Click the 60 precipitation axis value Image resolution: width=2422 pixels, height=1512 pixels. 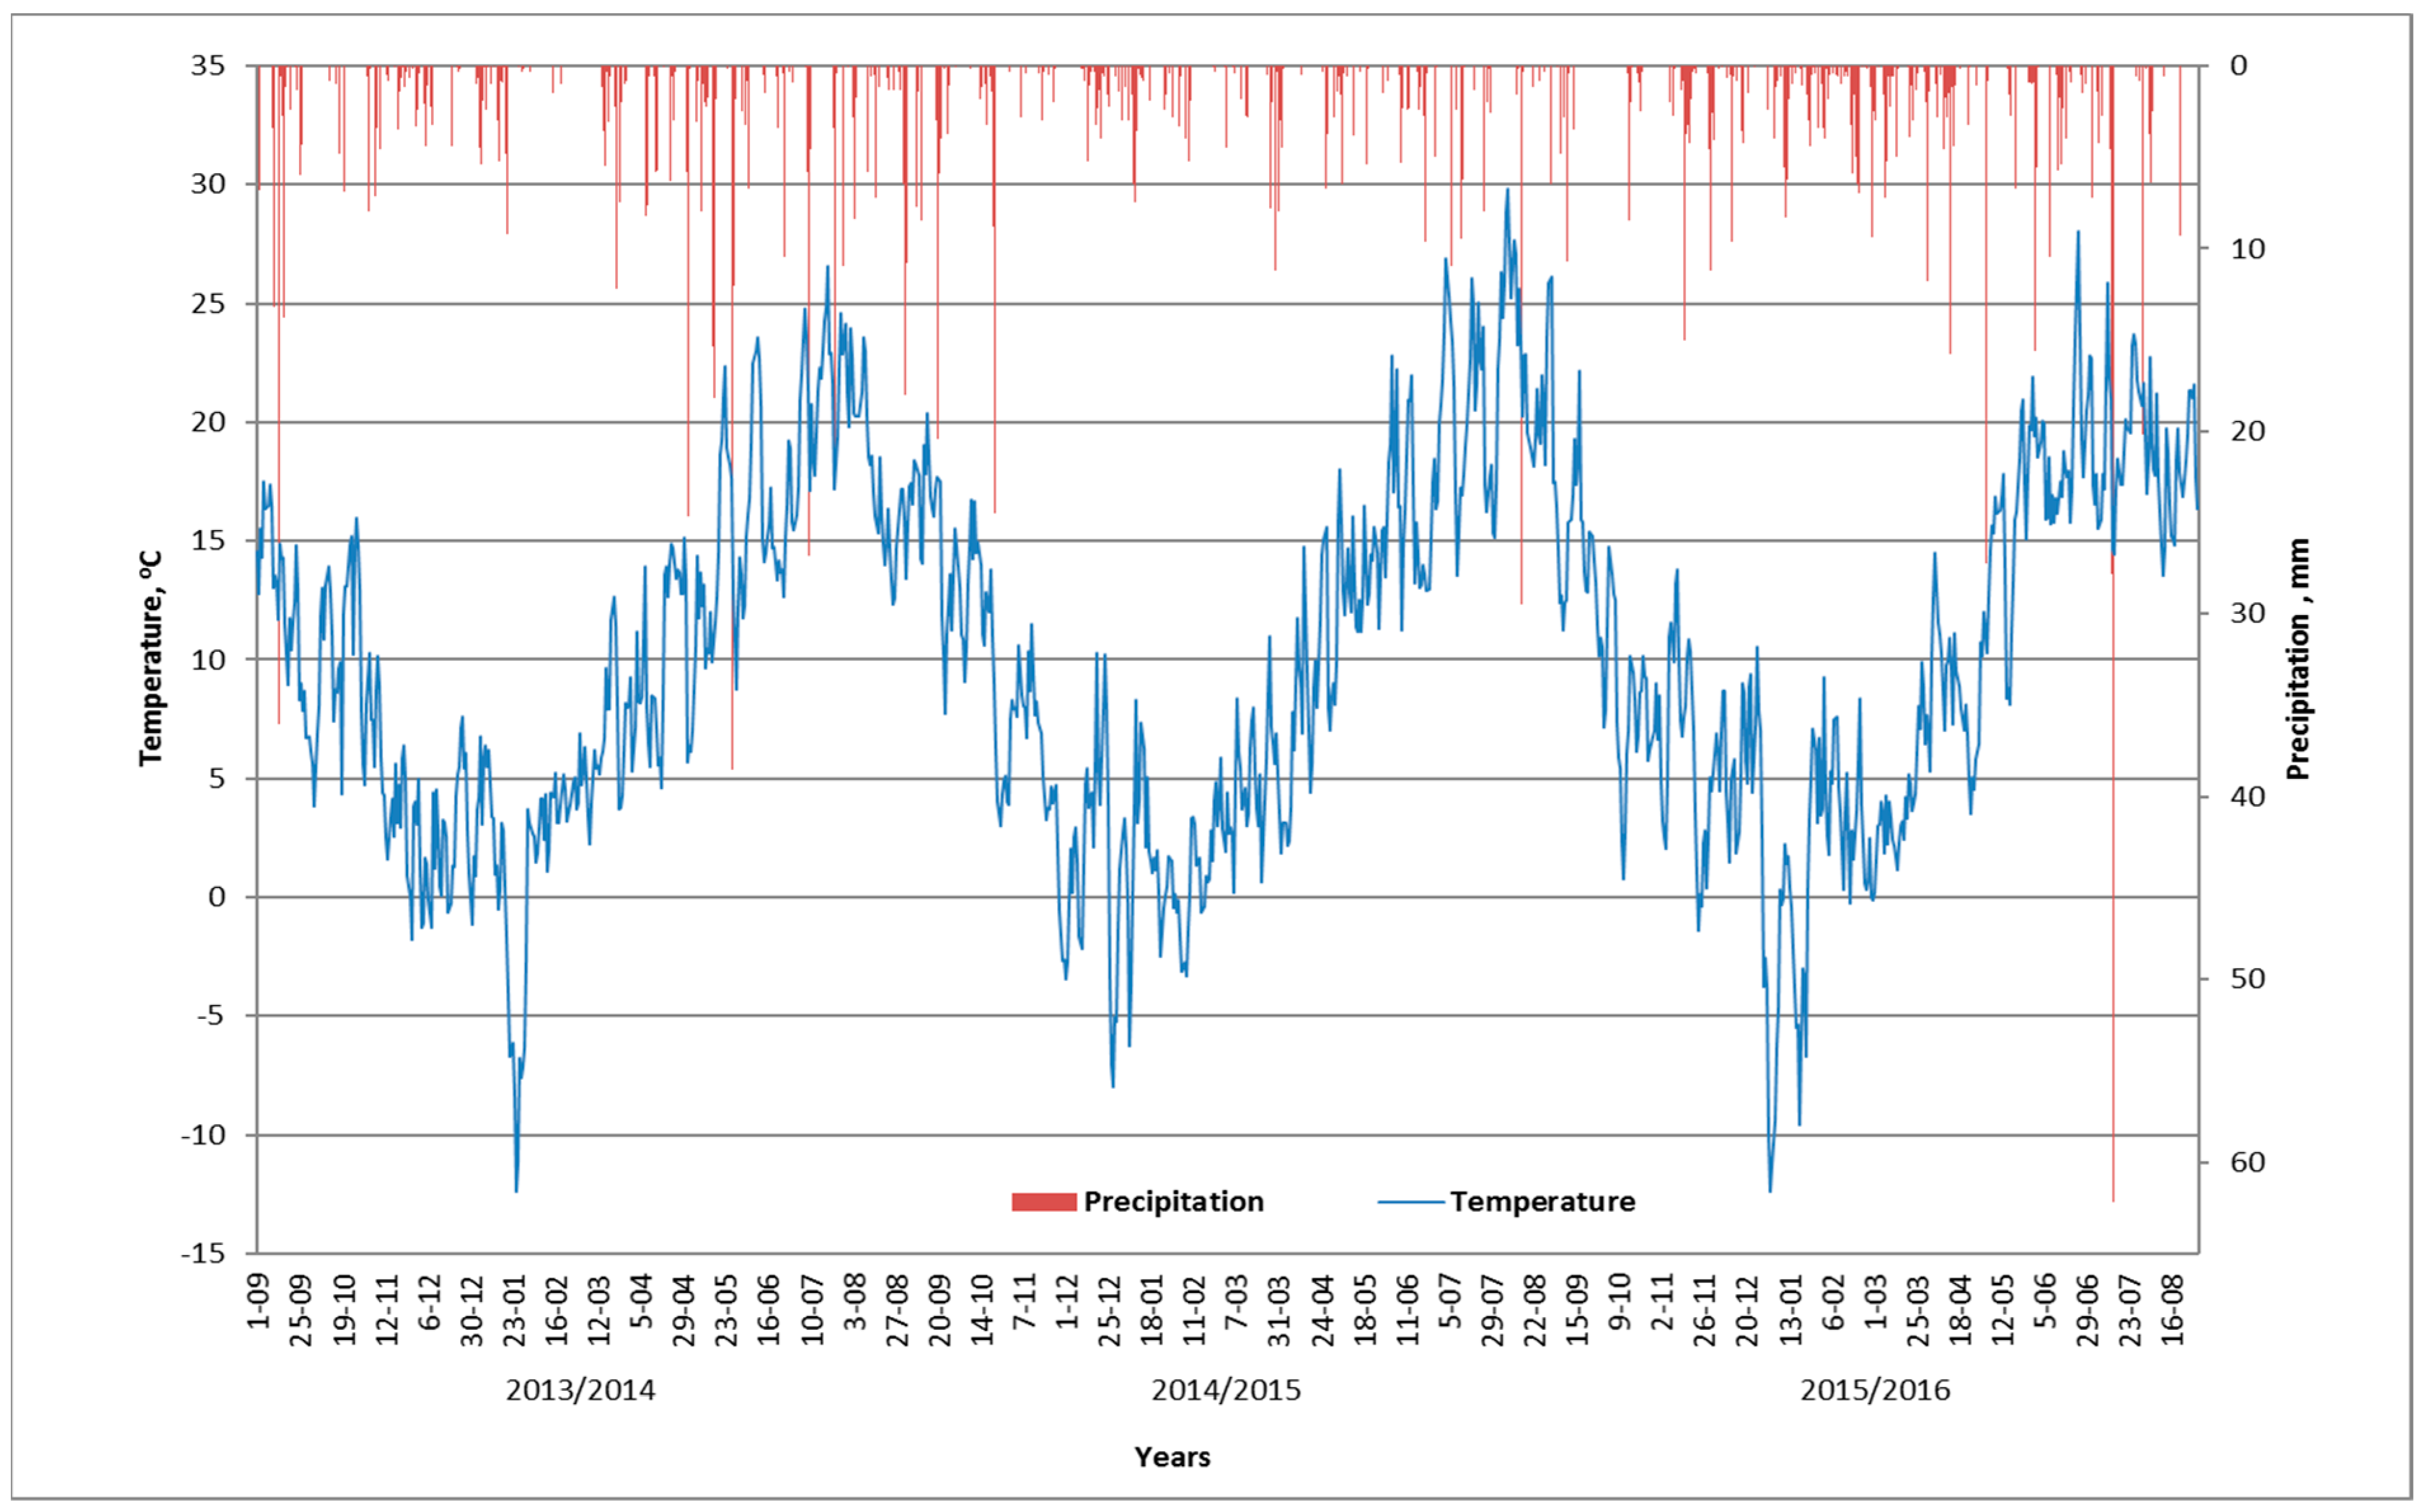click(2248, 1162)
